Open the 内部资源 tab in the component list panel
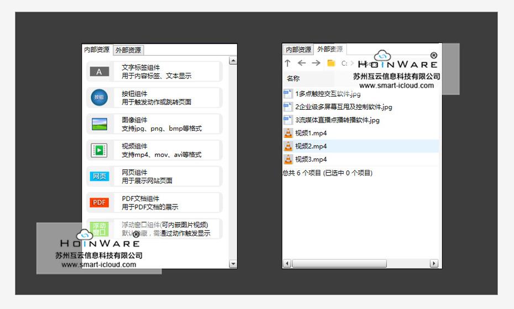This screenshot has height=309, width=514. click(97, 50)
